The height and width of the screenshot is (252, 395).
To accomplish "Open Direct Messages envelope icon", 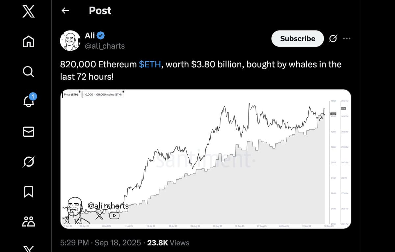I will click(x=28, y=131).
